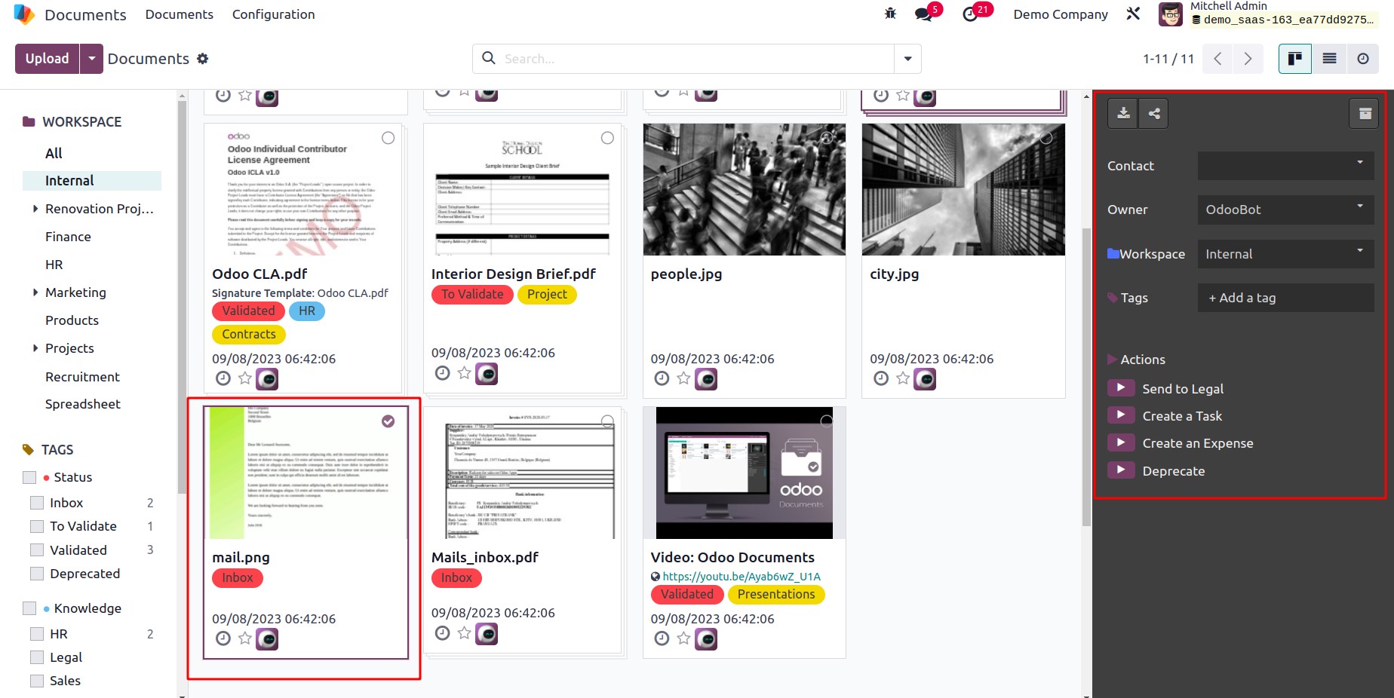Open the conversations icon with badge 5

924,14
